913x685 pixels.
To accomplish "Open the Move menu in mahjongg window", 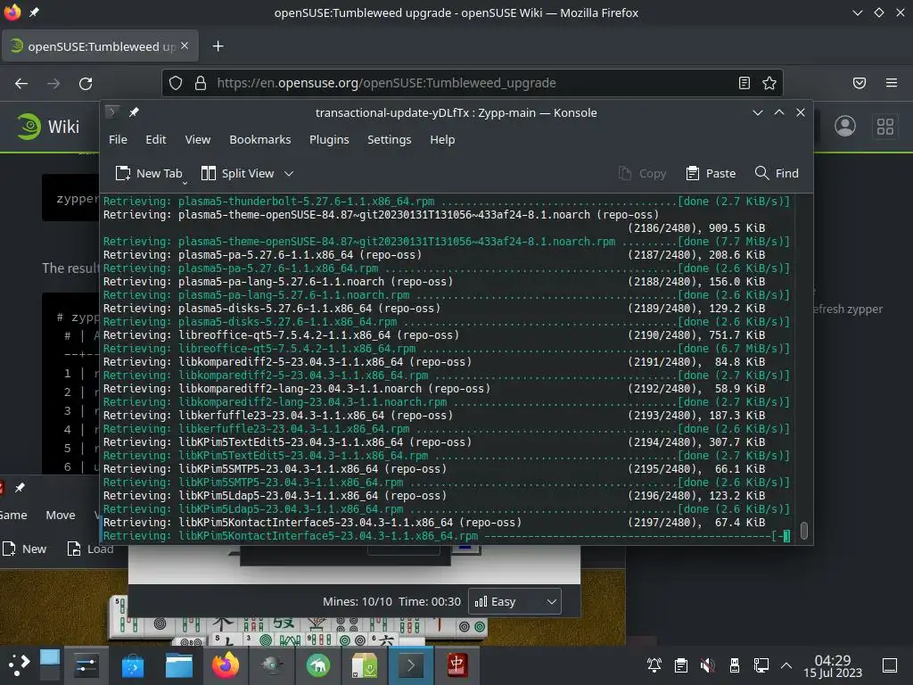I will click(x=61, y=515).
